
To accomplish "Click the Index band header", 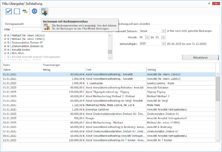I will (22, 65).
